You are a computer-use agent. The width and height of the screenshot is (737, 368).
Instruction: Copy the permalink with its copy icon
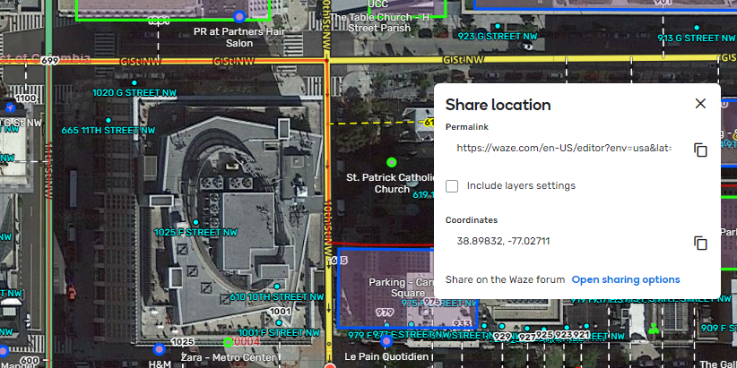click(700, 150)
